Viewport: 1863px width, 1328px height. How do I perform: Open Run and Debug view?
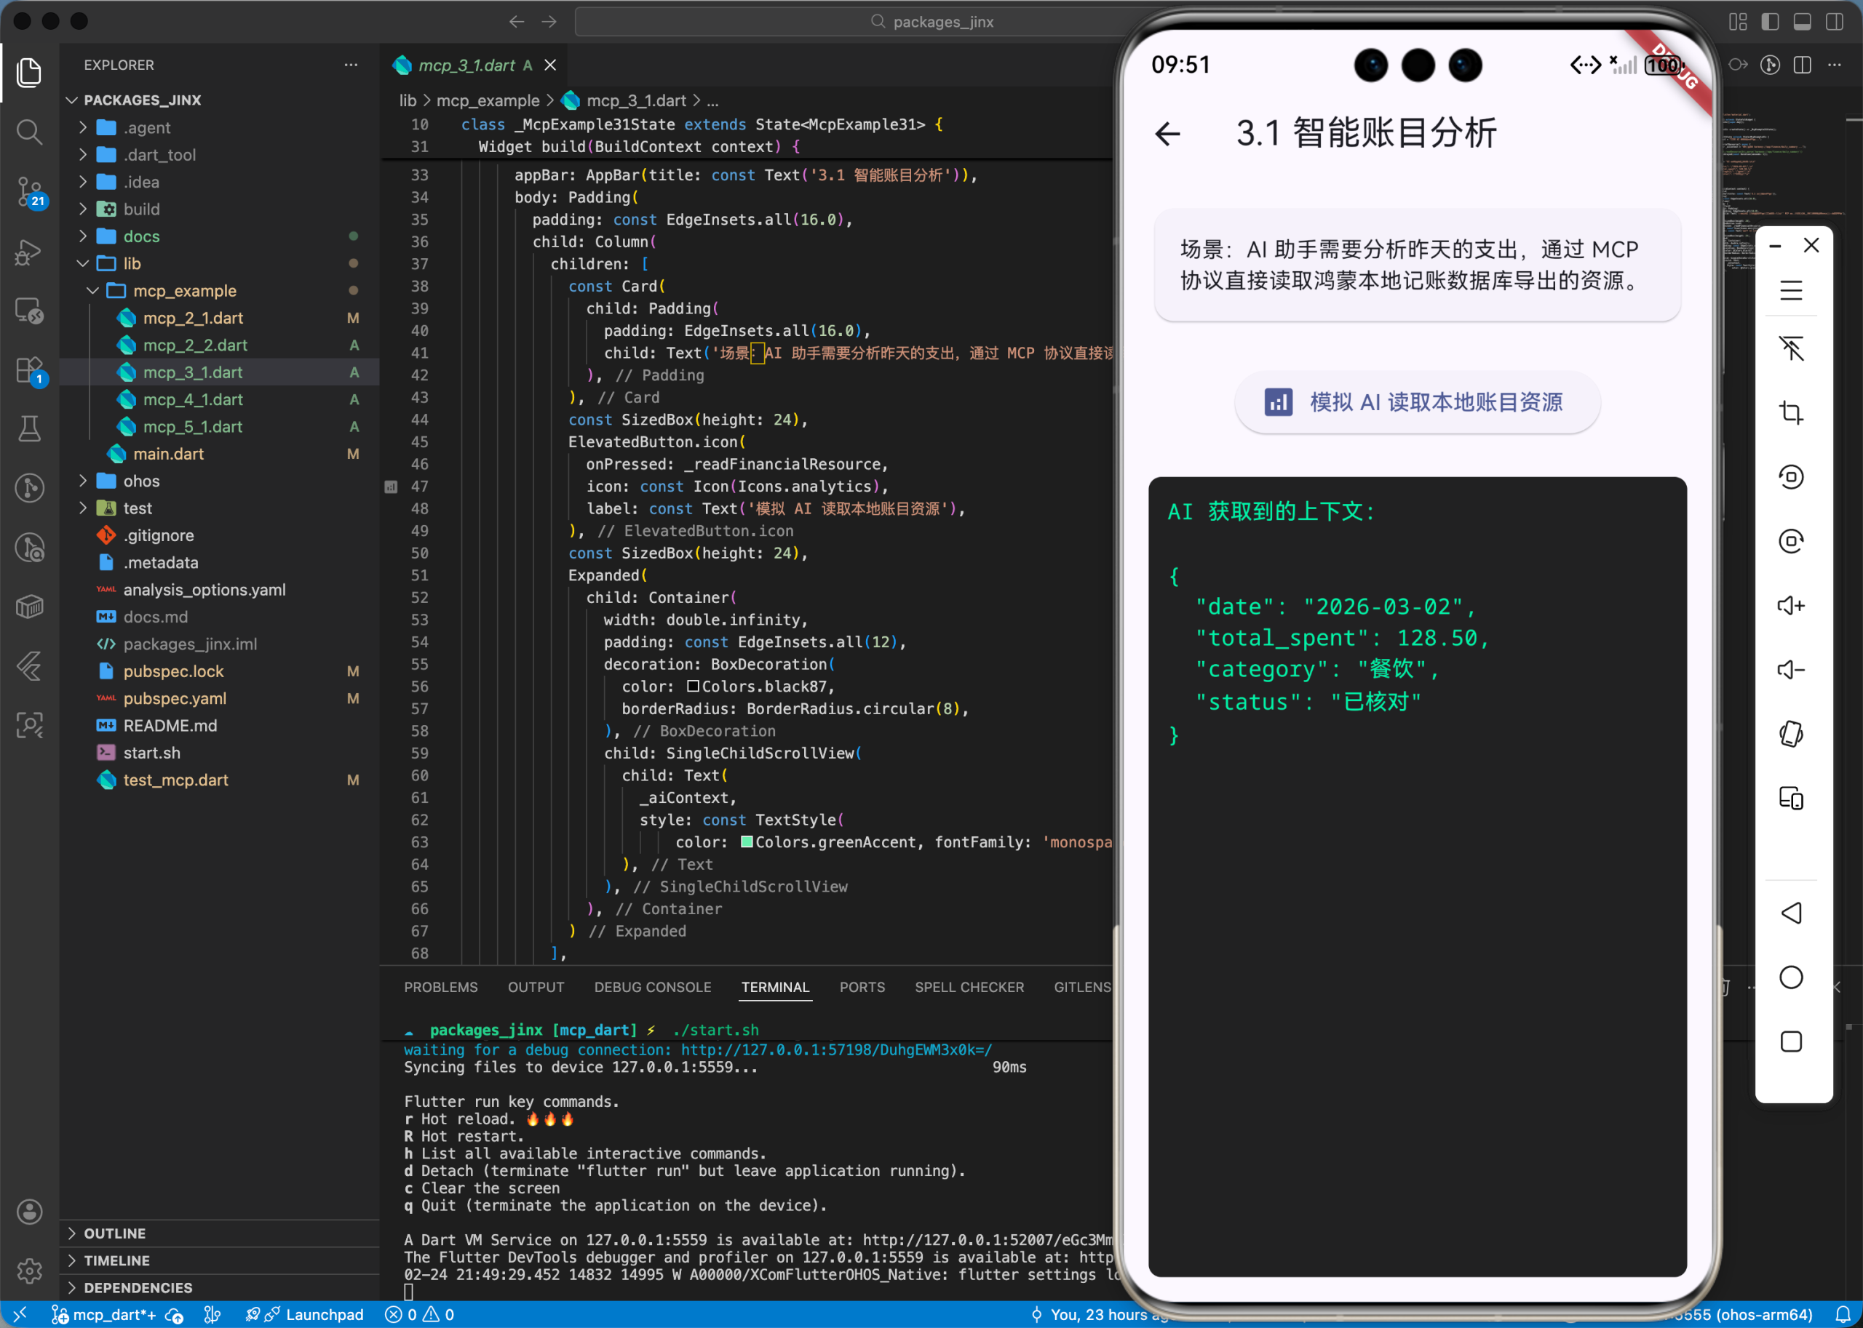tap(29, 252)
